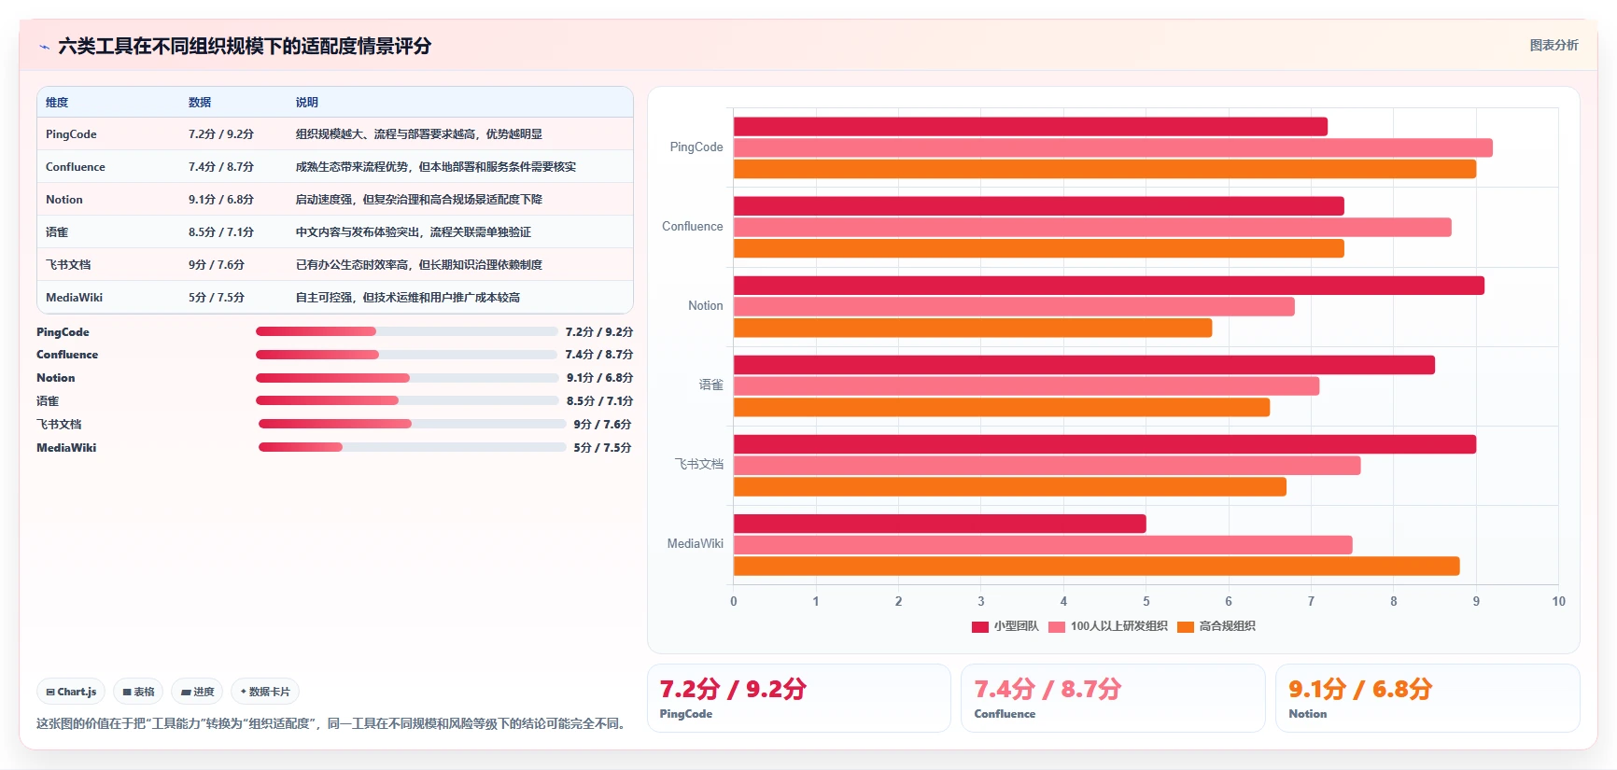
Task: Click MediaWiki's crimson 小型团队 bar
Action: coord(940,524)
